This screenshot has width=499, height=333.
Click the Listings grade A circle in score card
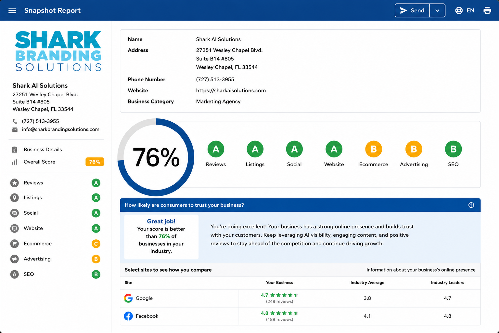pos(255,149)
